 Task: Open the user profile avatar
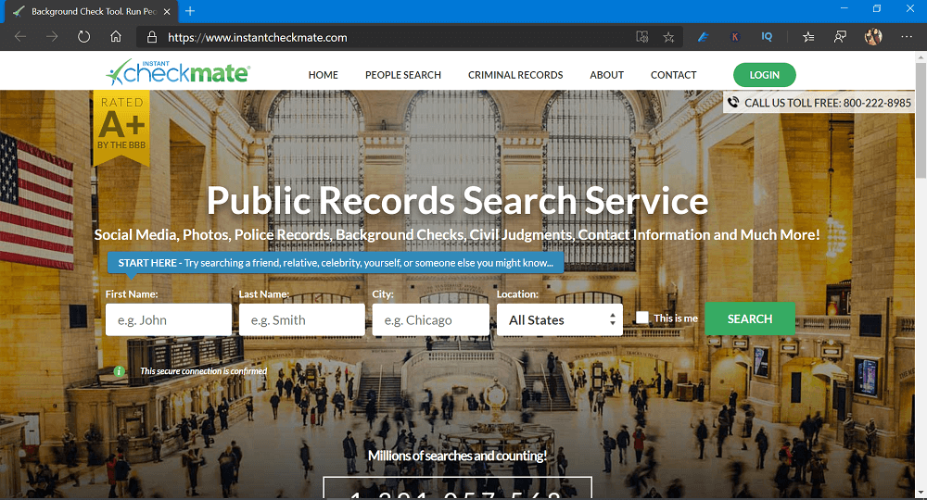[873, 37]
